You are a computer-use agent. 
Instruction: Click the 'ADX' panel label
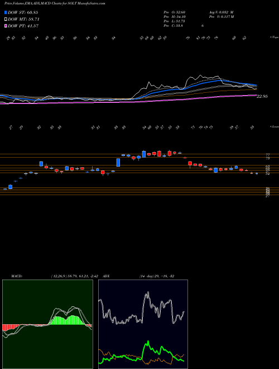tap(106, 276)
